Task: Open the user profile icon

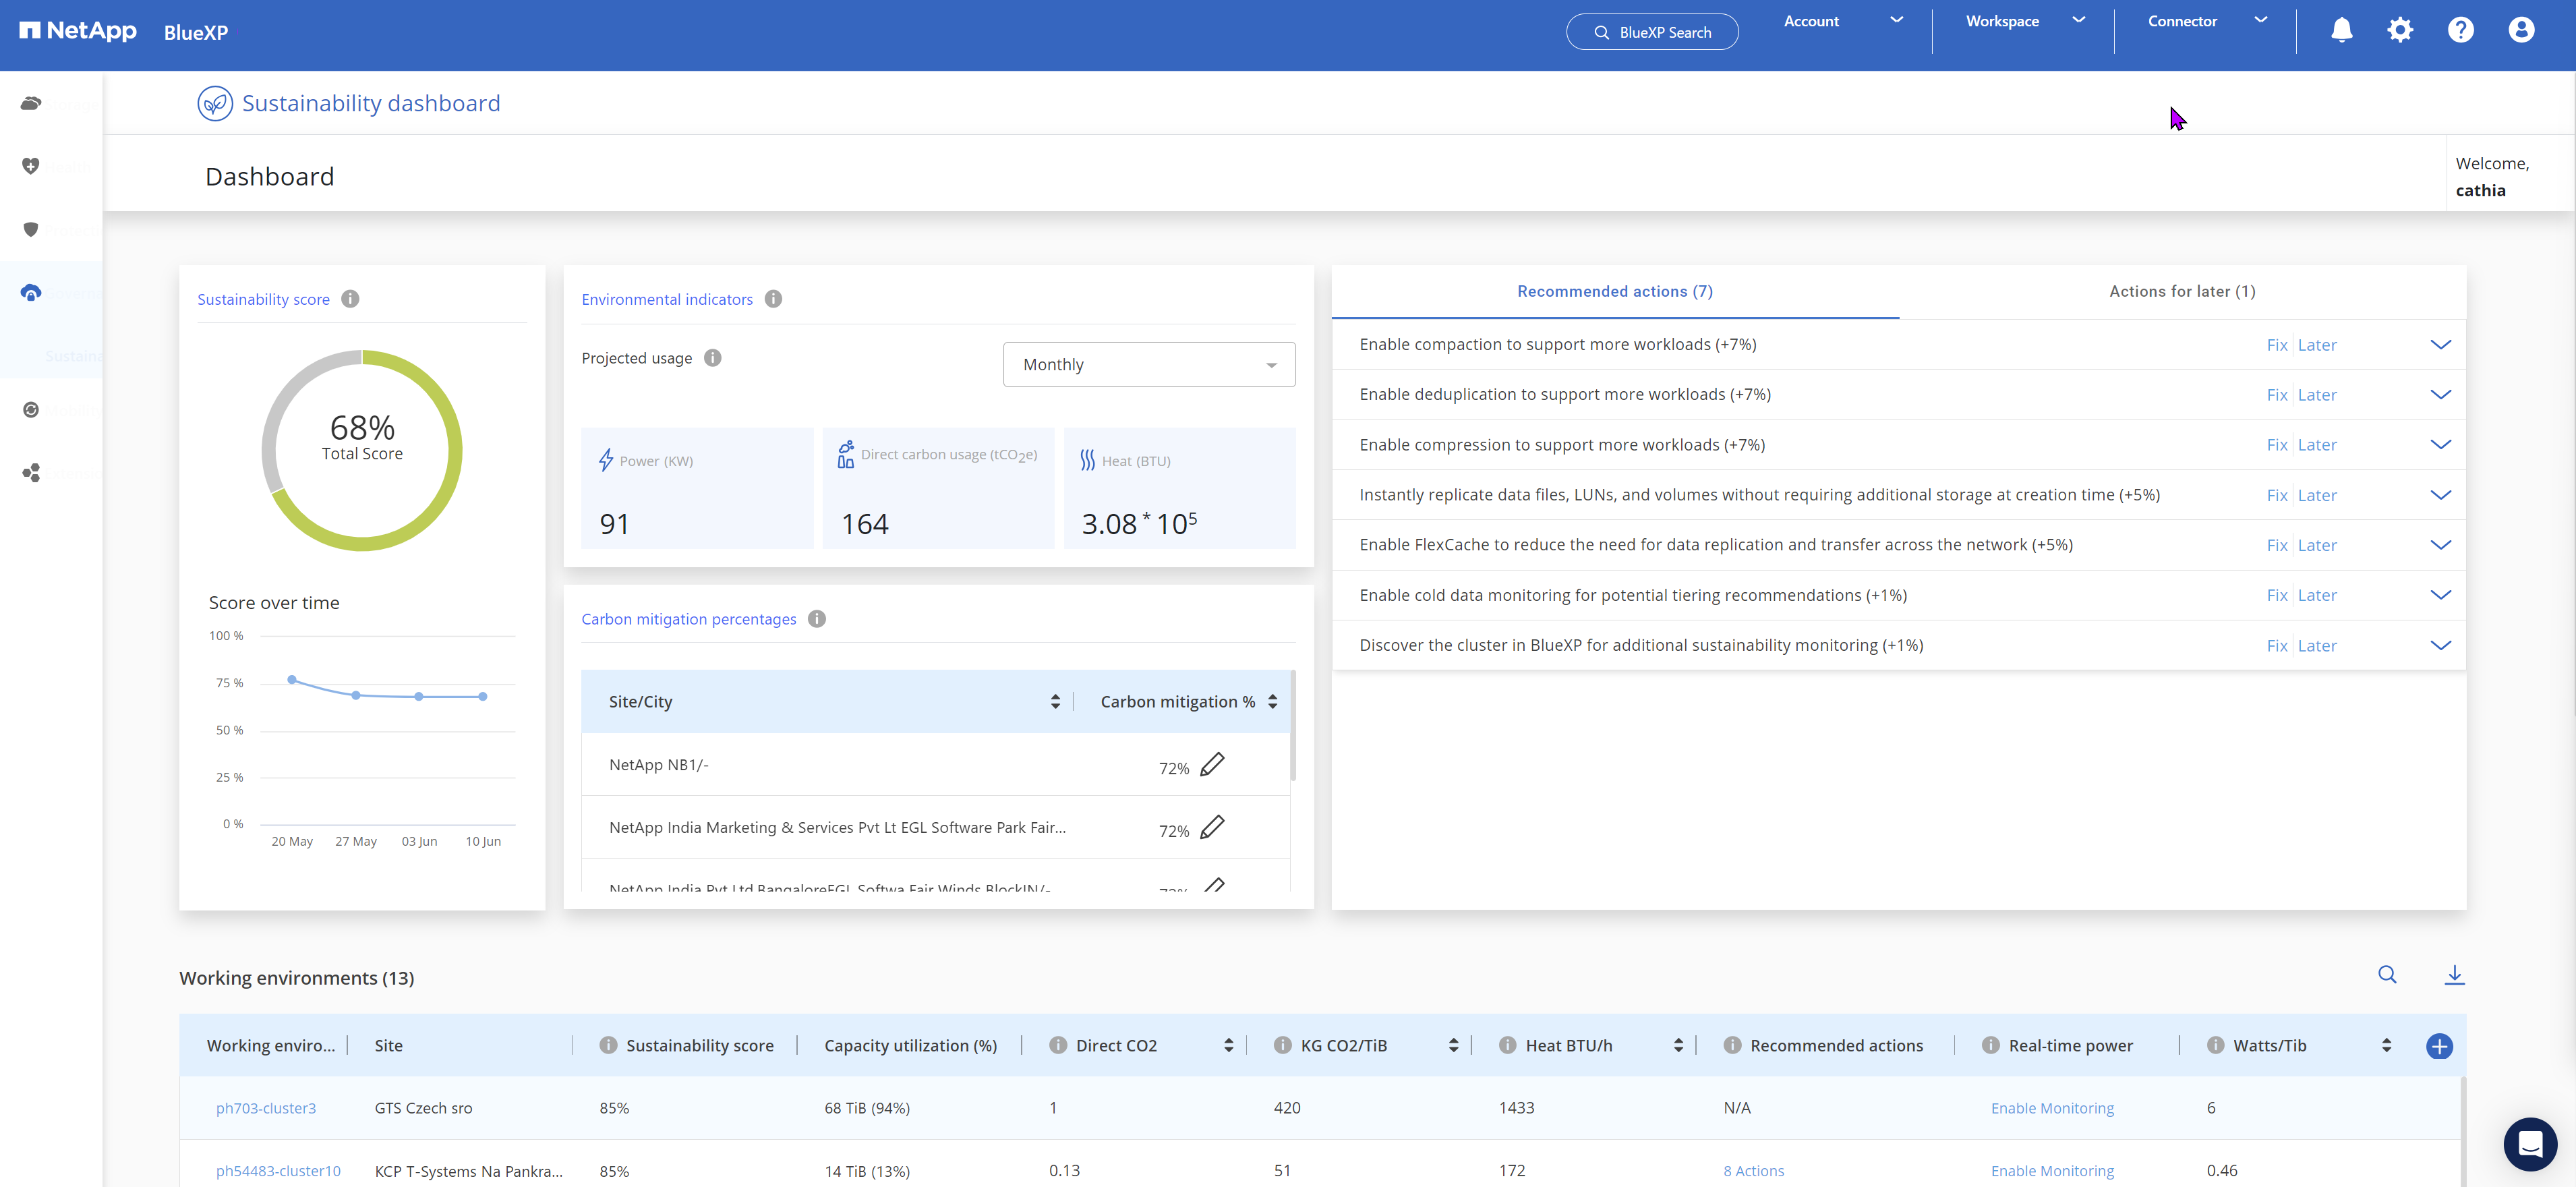Action: (2521, 30)
